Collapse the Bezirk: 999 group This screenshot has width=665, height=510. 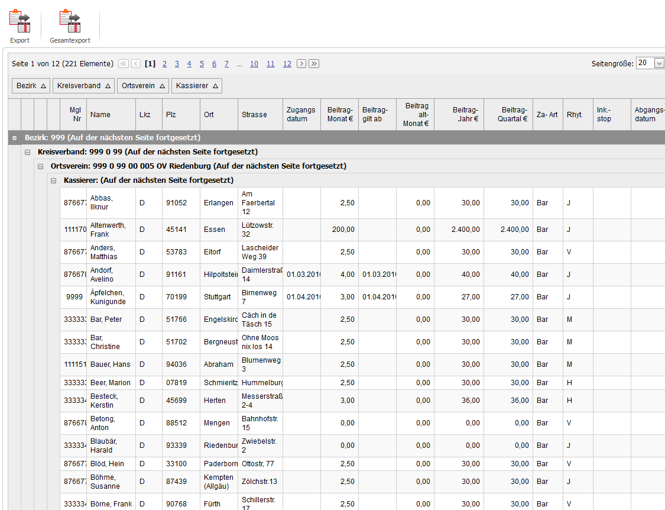pos(14,138)
